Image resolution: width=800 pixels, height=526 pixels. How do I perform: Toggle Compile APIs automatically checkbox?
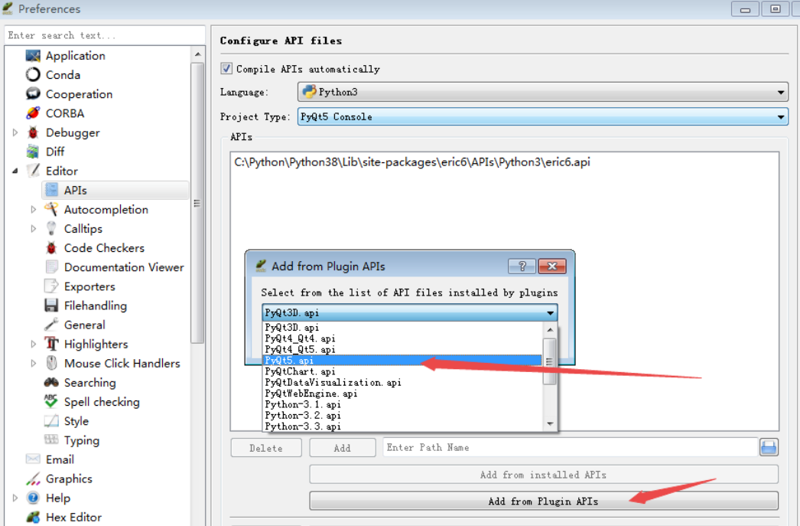(x=226, y=68)
